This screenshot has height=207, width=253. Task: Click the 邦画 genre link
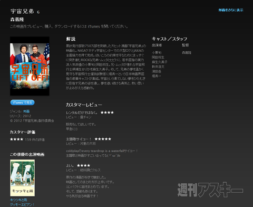(x=26, y=111)
